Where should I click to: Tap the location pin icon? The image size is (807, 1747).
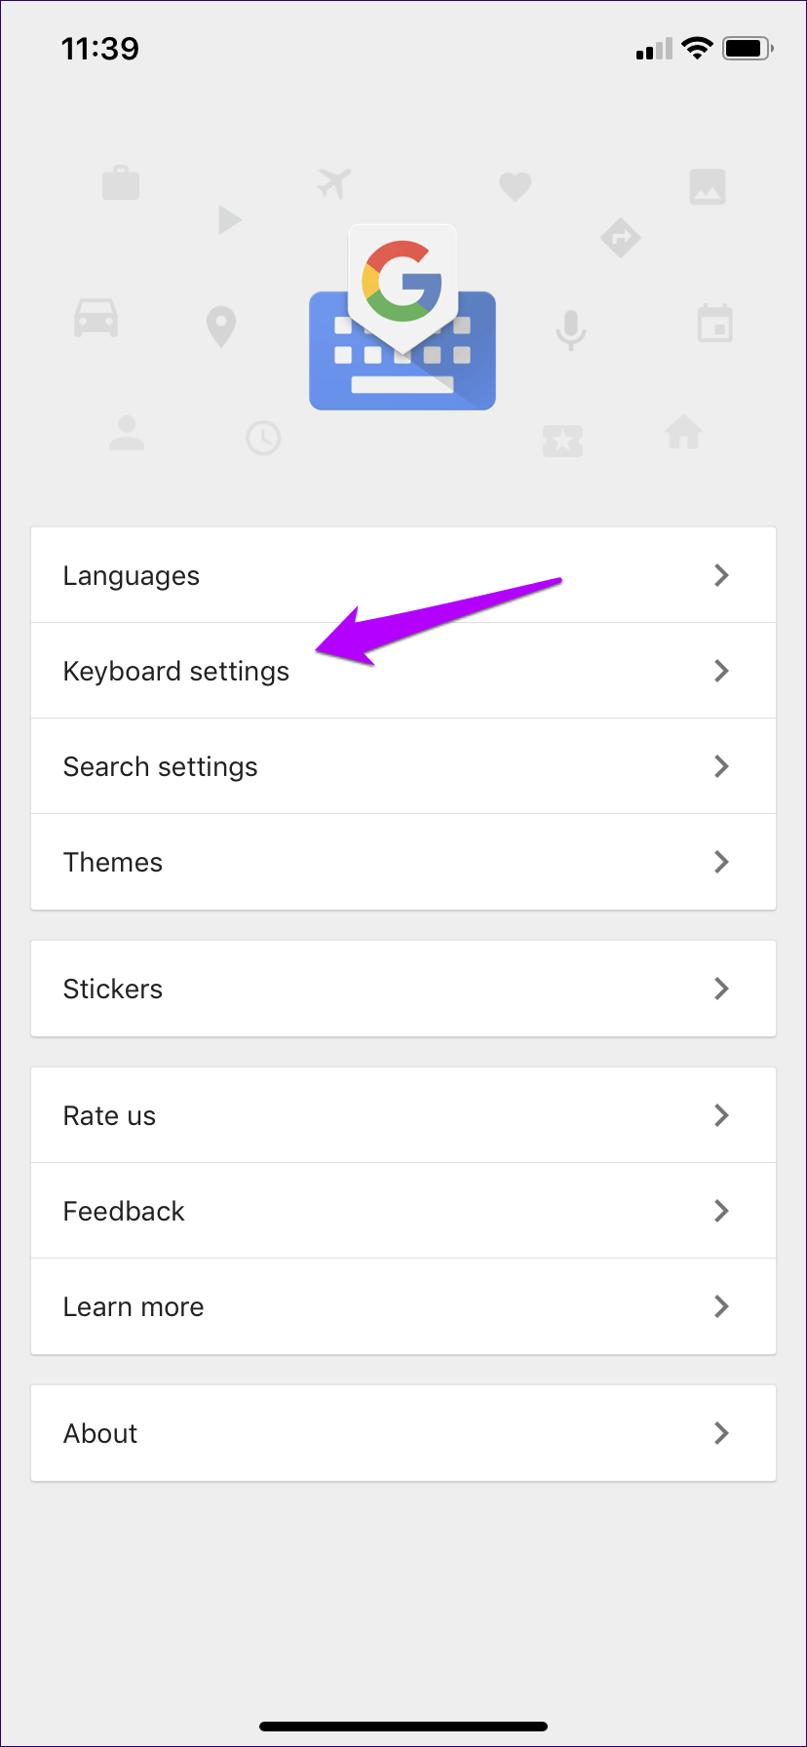[221, 327]
